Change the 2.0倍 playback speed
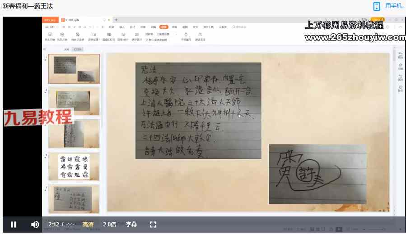Viewport: 406px width, 234px height. coord(109,224)
